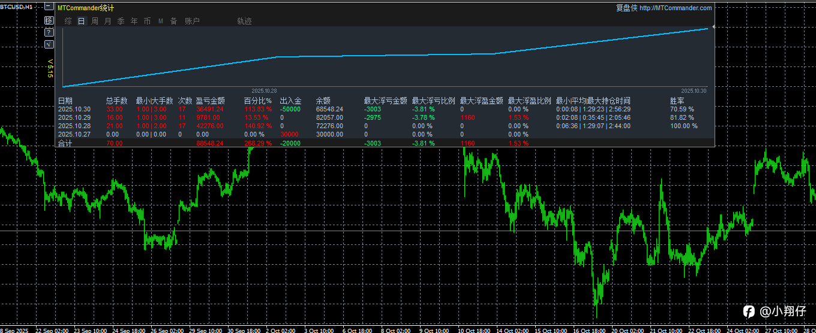Switch to the 年 yearly tab
The image size is (816, 333).
tap(134, 21)
